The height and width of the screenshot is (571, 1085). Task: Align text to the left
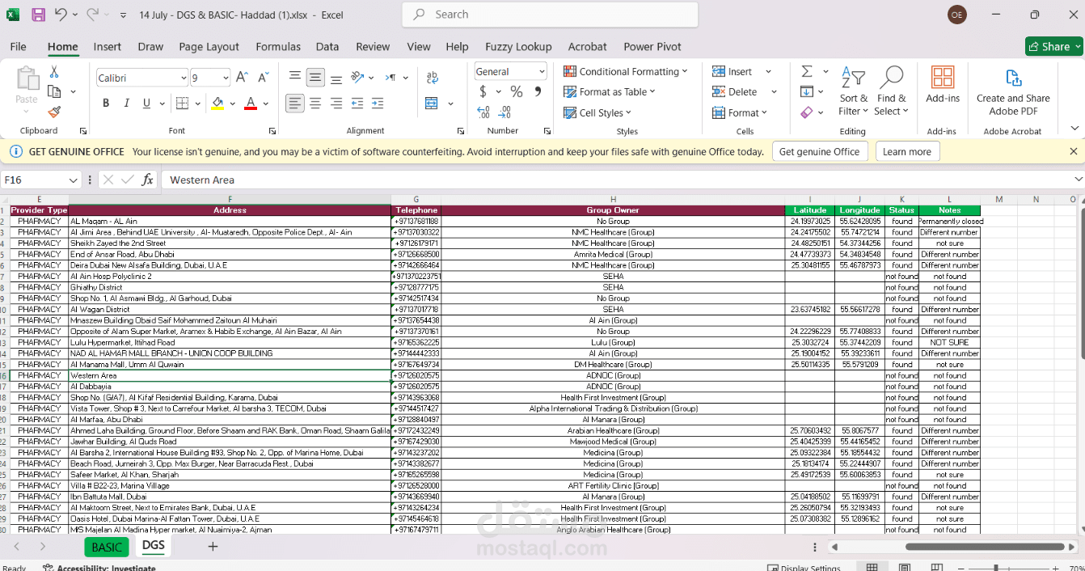click(295, 103)
